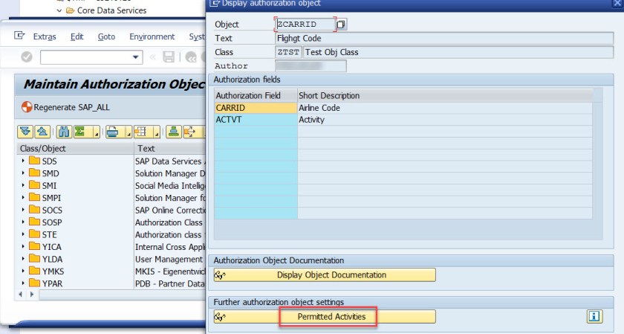This screenshot has height=334, width=624.
Task: Click the YPAR folder icon
Action: point(35,283)
